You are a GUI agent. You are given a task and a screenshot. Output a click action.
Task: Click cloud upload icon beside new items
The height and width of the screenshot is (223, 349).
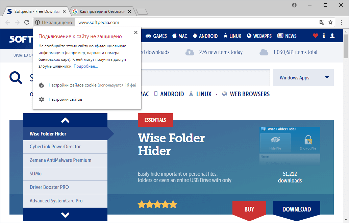click(x=190, y=52)
